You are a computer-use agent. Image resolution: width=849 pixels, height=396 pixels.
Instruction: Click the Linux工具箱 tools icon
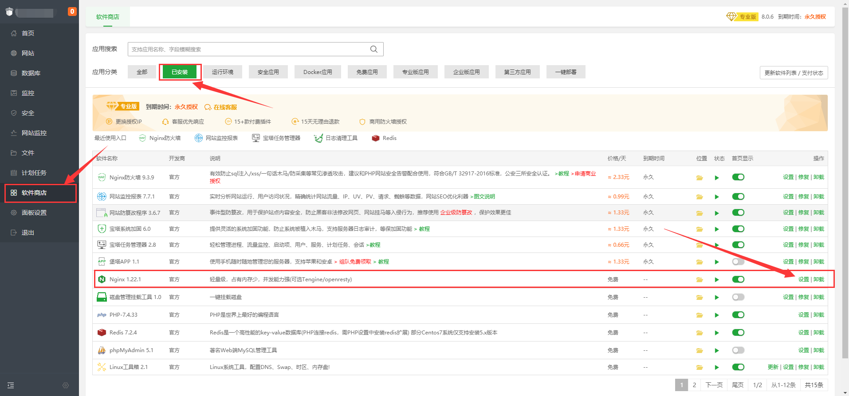point(102,367)
